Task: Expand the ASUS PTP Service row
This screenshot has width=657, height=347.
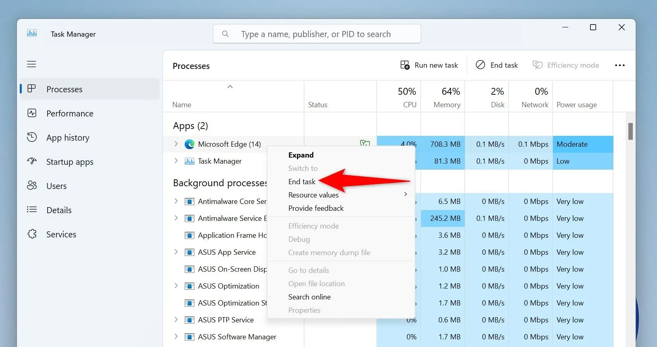Action: pos(176,320)
